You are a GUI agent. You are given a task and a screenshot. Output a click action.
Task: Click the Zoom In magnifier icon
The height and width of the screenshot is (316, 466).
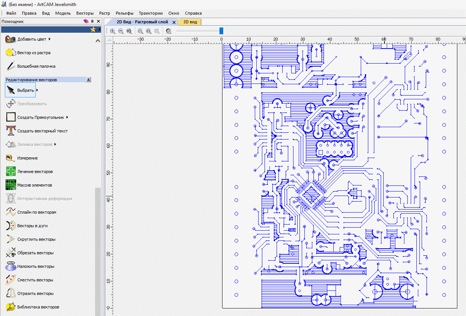click(x=112, y=31)
